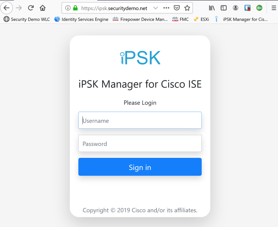
Task: Click the 'Please Login' text
Action: 140,103
